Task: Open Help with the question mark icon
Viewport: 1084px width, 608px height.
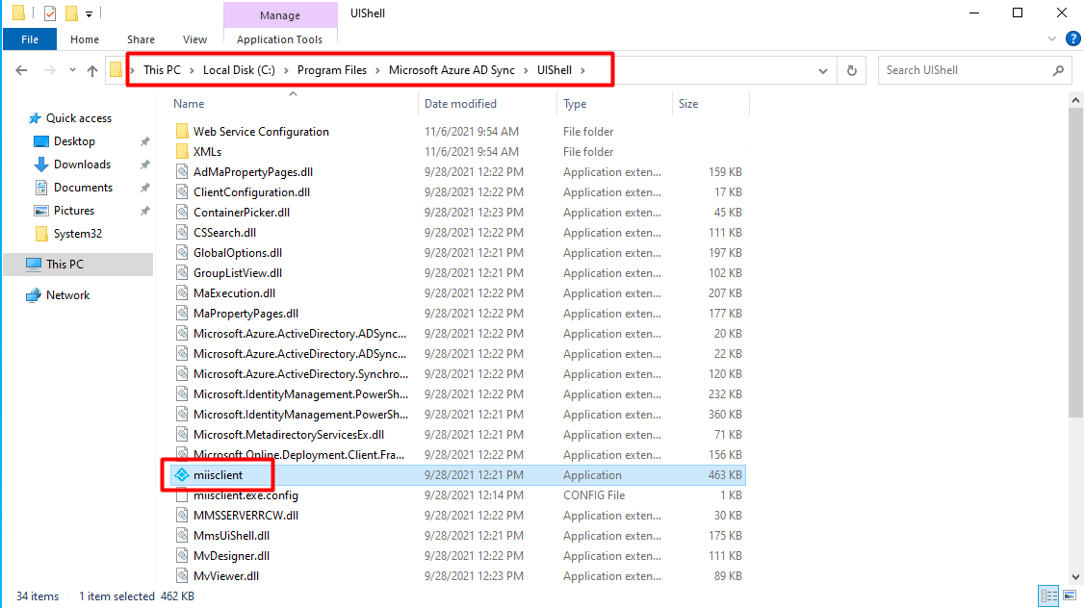Action: 1073,38
